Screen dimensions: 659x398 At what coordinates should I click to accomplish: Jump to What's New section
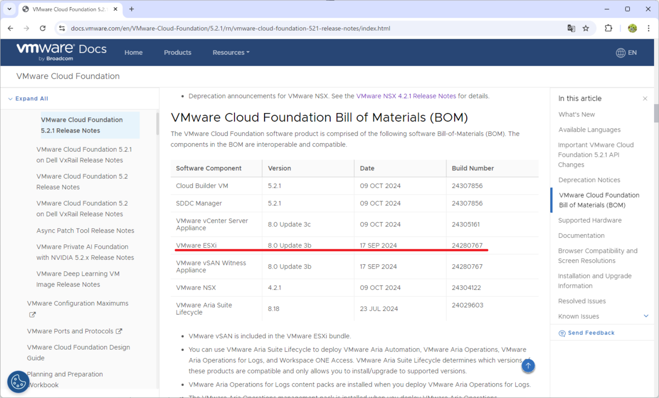[x=577, y=115]
